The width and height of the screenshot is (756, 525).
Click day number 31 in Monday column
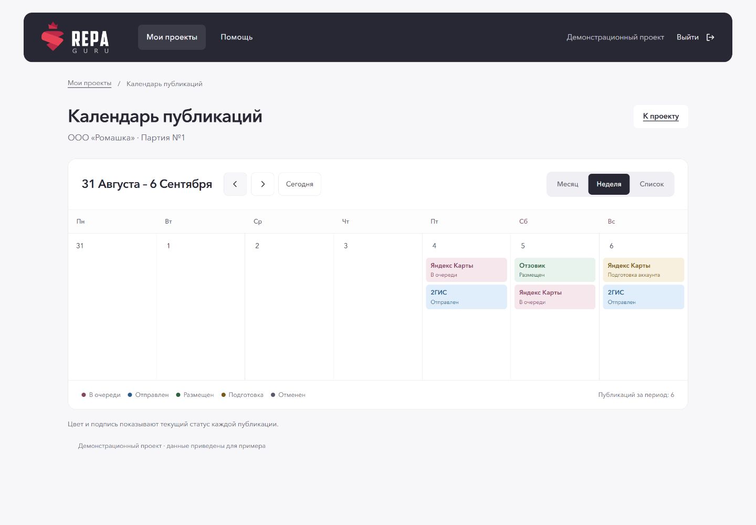coord(80,246)
